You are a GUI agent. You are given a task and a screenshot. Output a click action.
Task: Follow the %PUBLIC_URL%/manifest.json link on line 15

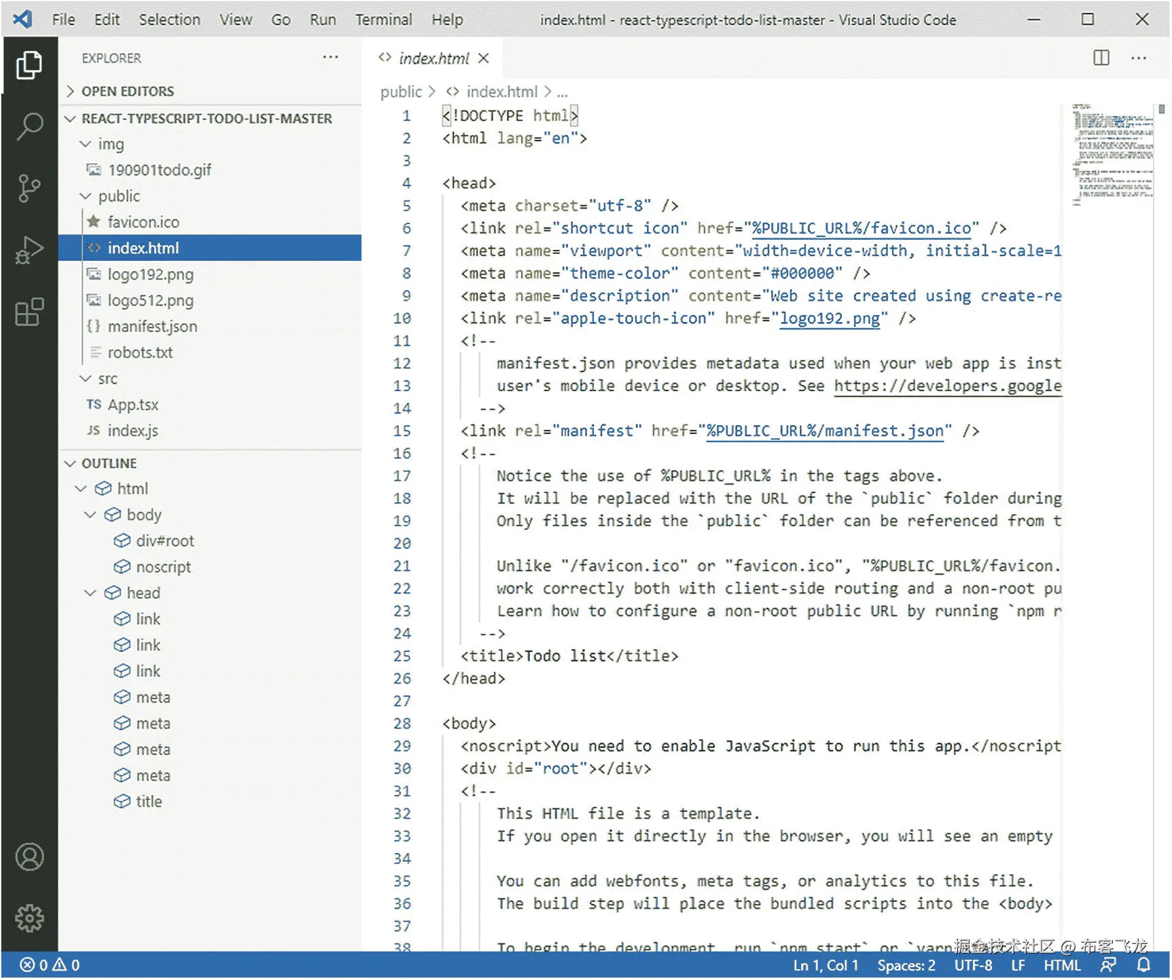825,431
